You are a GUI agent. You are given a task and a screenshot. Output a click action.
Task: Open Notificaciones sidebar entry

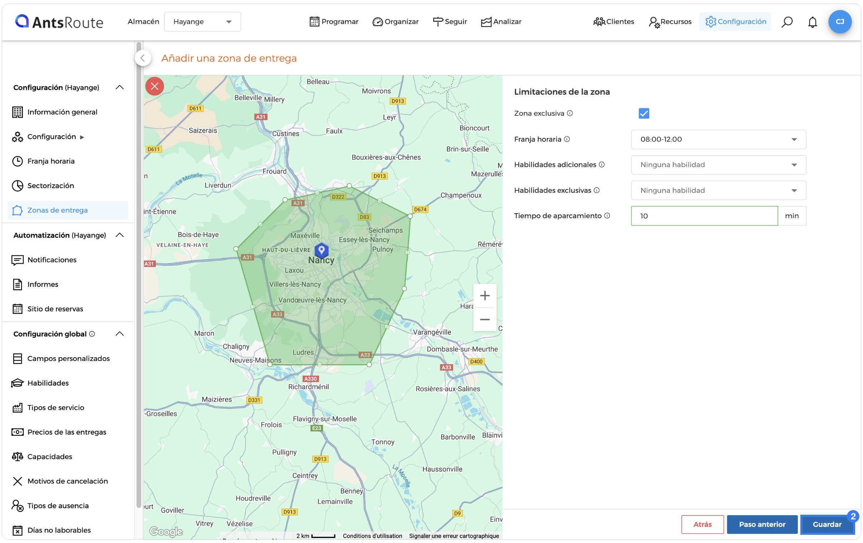click(68, 260)
